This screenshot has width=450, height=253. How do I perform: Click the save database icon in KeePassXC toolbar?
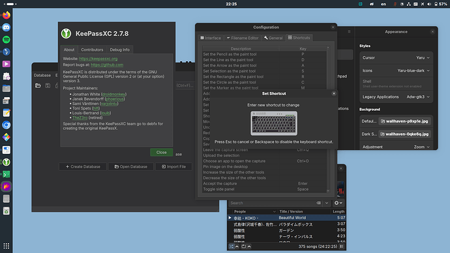pos(48,85)
